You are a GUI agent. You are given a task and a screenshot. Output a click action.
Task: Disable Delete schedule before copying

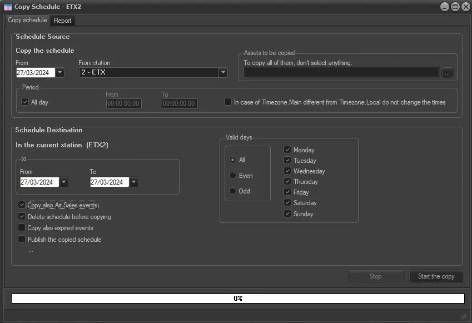coord(22,217)
